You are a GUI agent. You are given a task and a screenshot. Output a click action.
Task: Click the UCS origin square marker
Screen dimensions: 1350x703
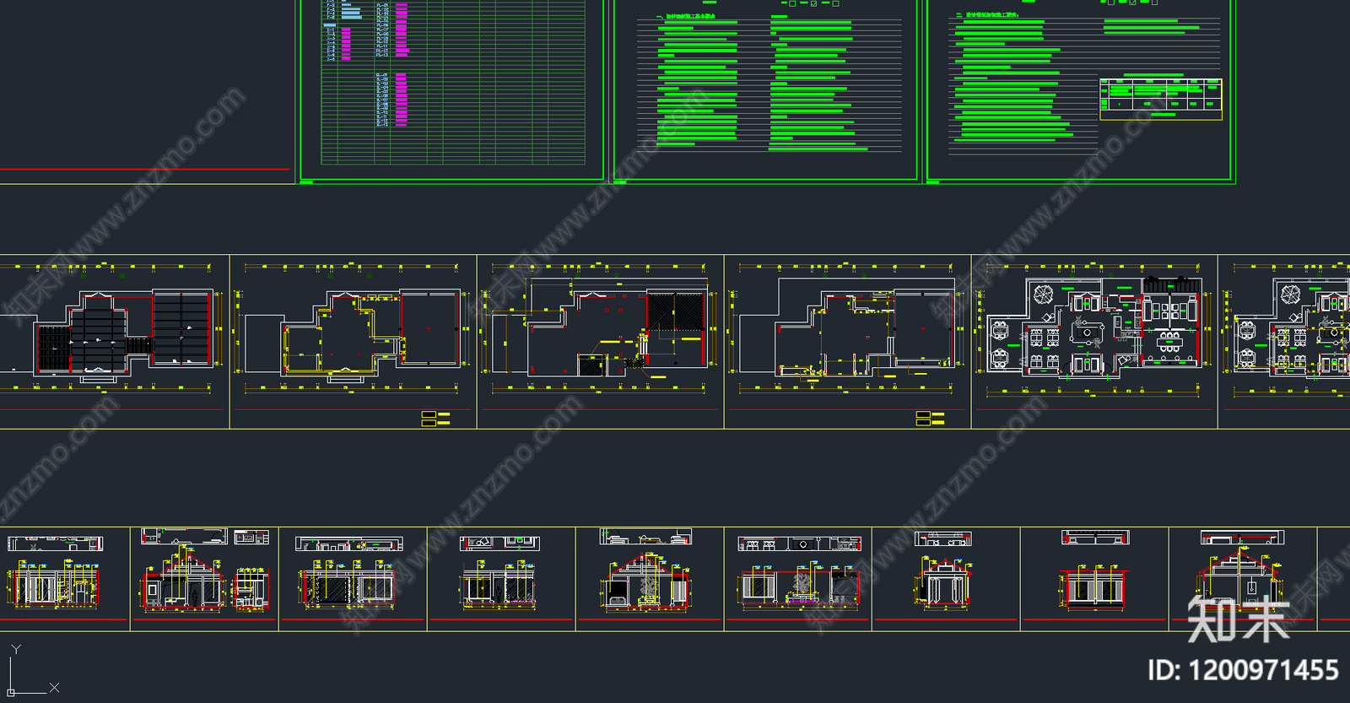11,692
